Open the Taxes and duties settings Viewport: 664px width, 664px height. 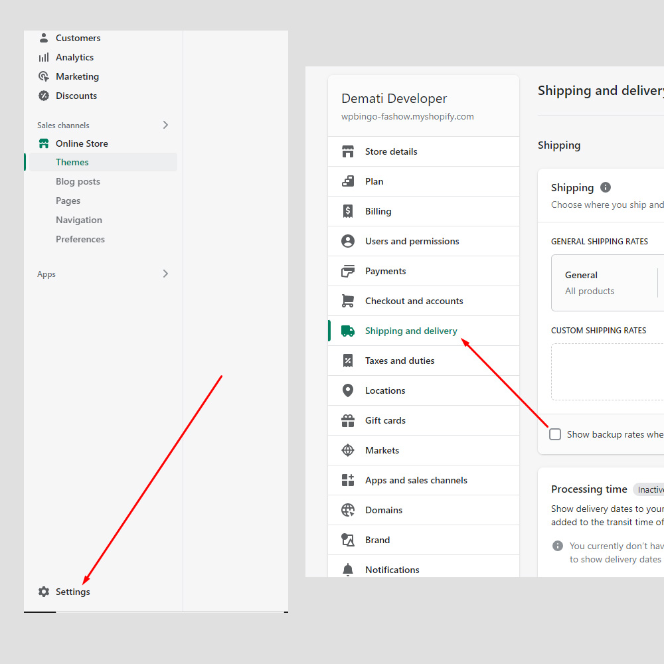click(x=400, y=361)
